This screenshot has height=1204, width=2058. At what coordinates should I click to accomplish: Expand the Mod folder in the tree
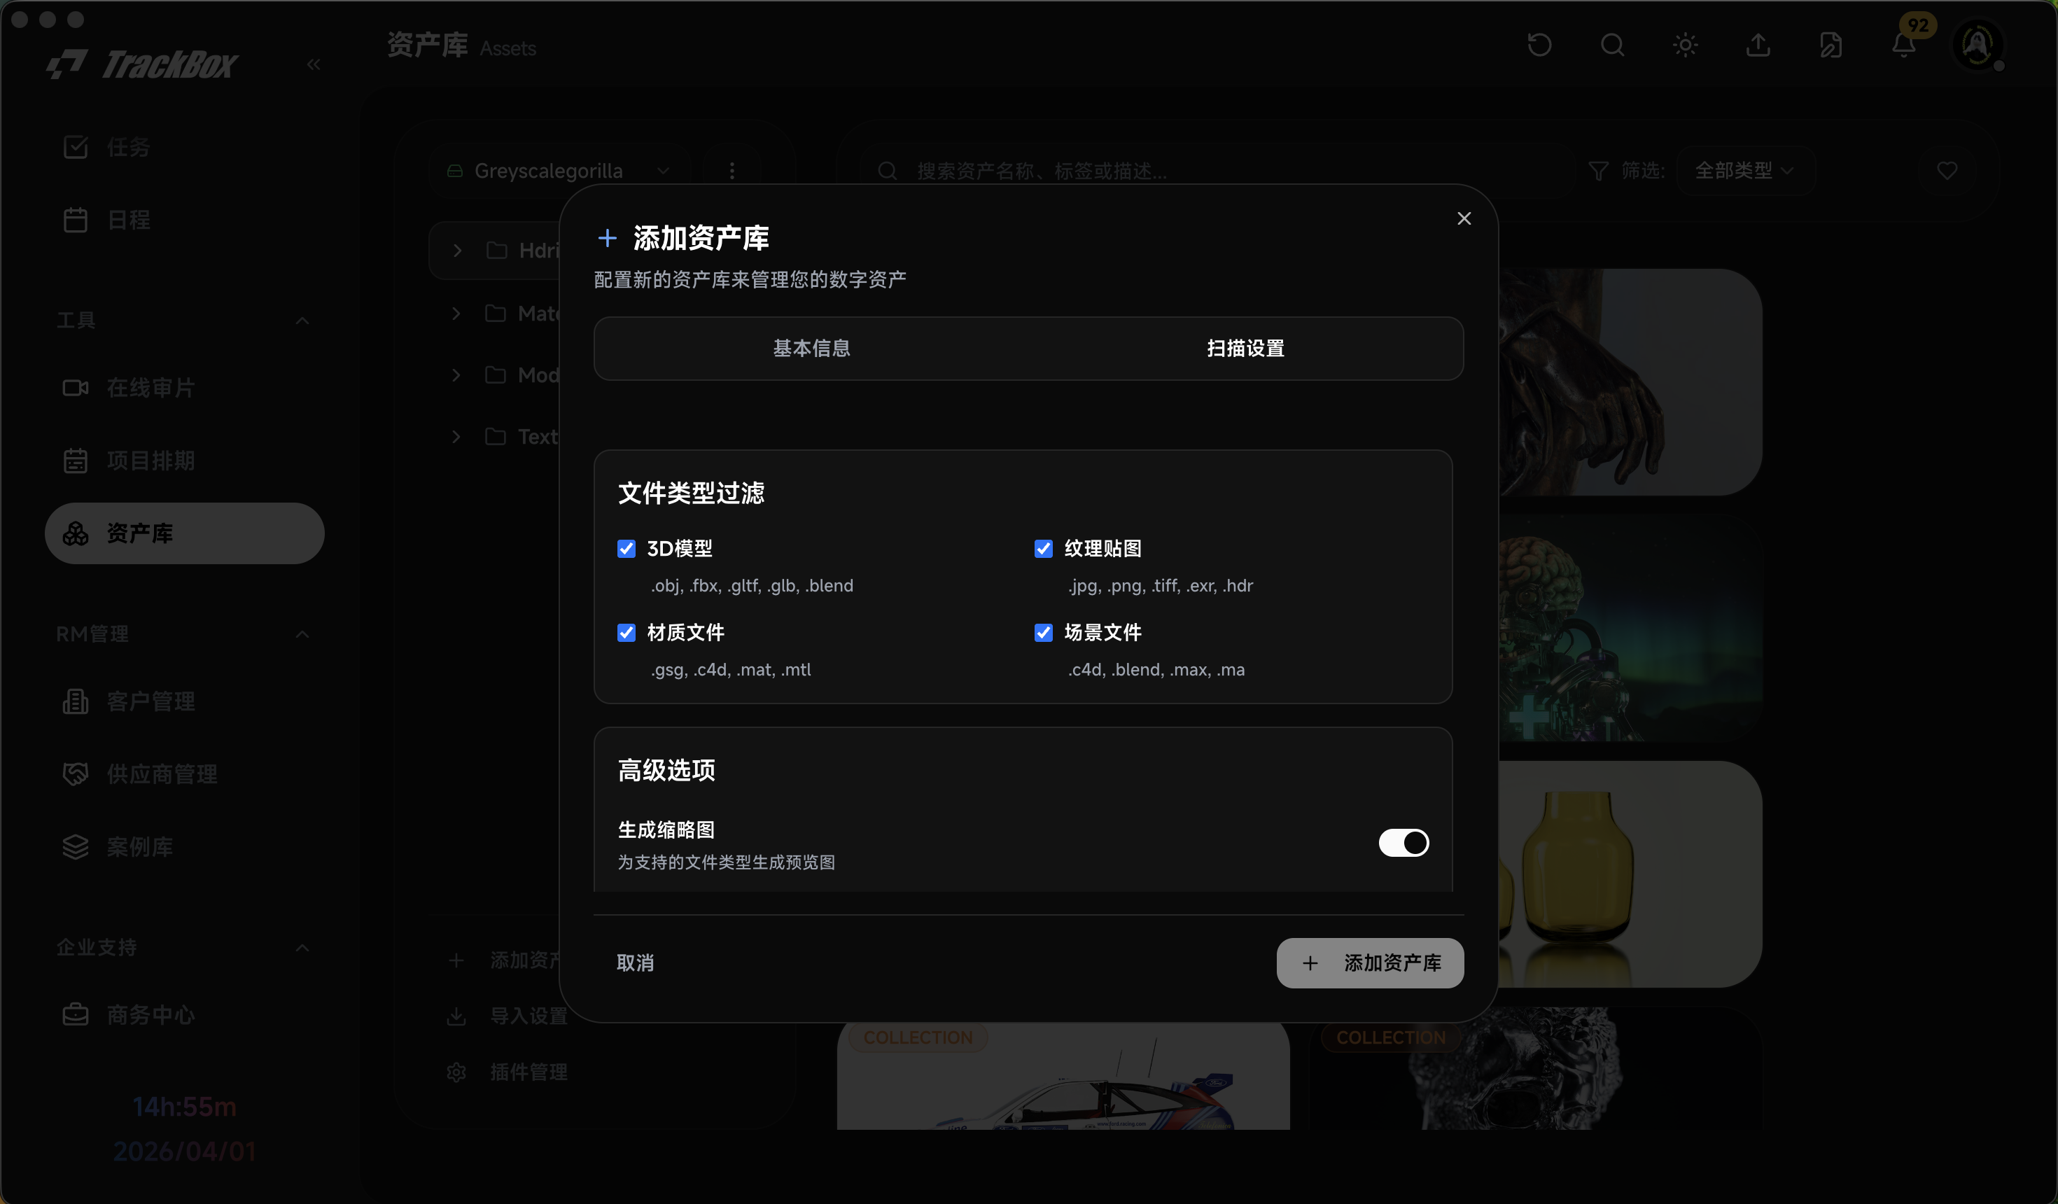456,375
